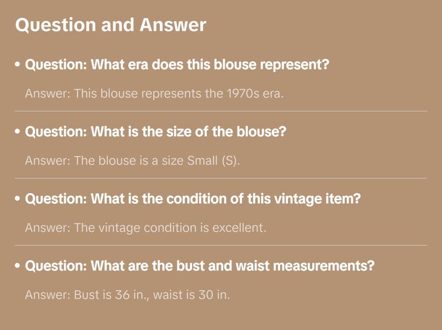Click the divider line below the size answer

(221, 178)
